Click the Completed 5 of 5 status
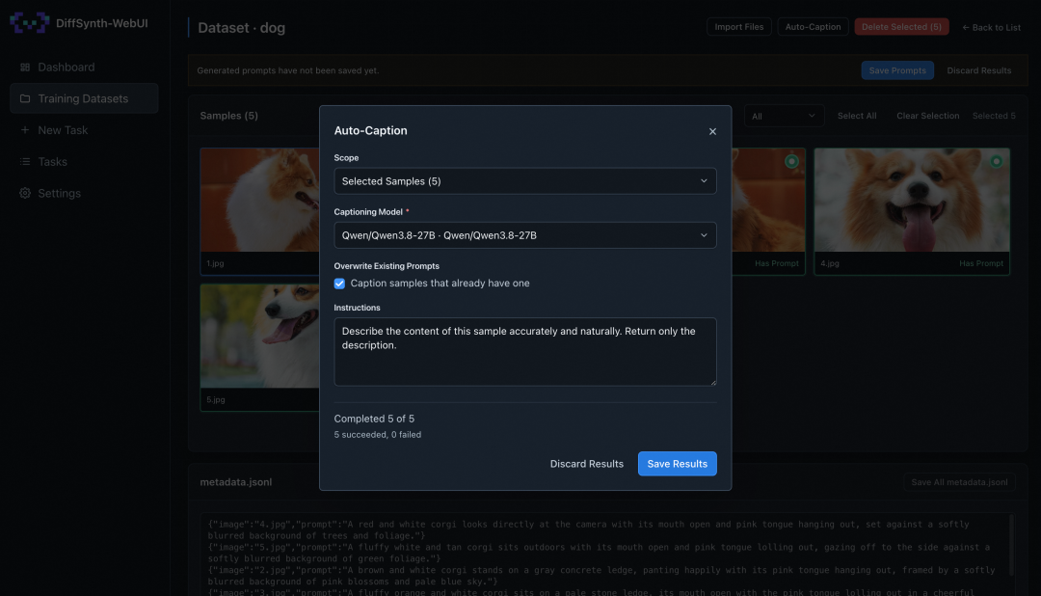 click(x=374, y=419)
